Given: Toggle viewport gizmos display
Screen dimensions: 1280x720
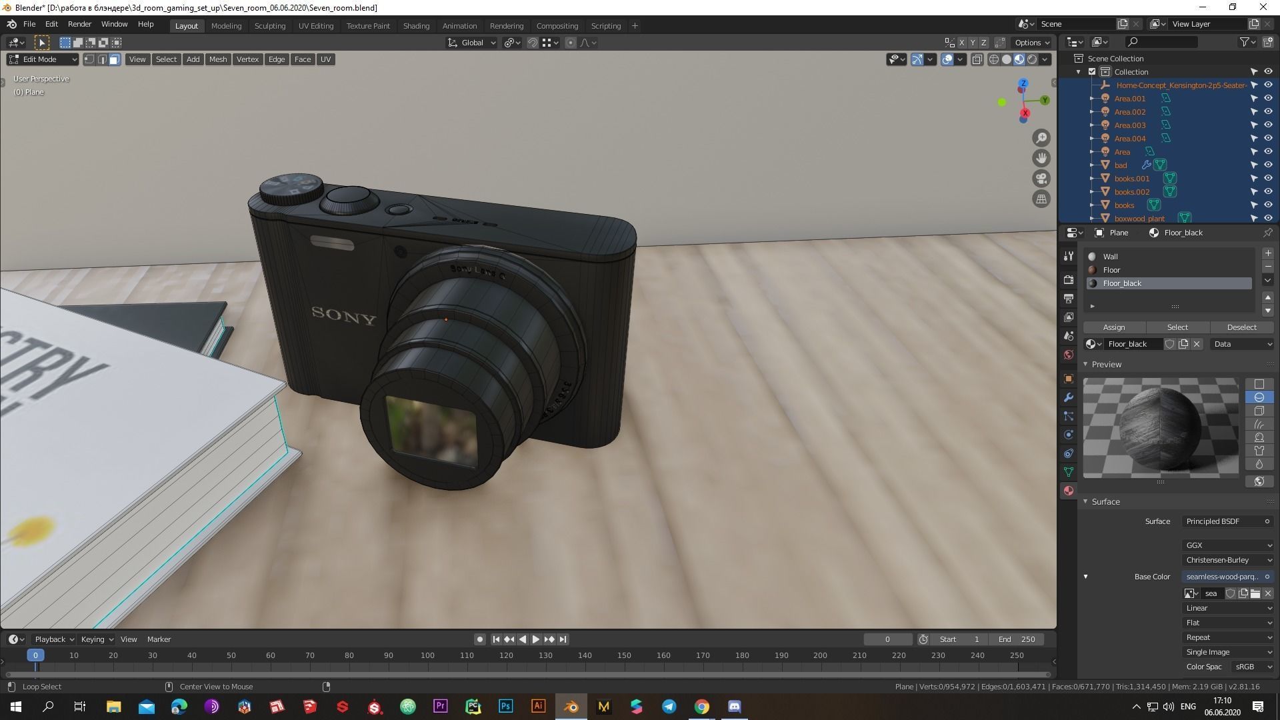Looking at the screenshot, I should 917,59.
